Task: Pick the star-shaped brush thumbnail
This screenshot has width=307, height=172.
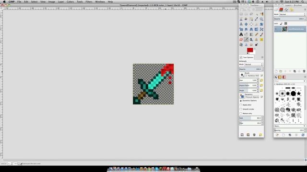Action: (298, 94)
